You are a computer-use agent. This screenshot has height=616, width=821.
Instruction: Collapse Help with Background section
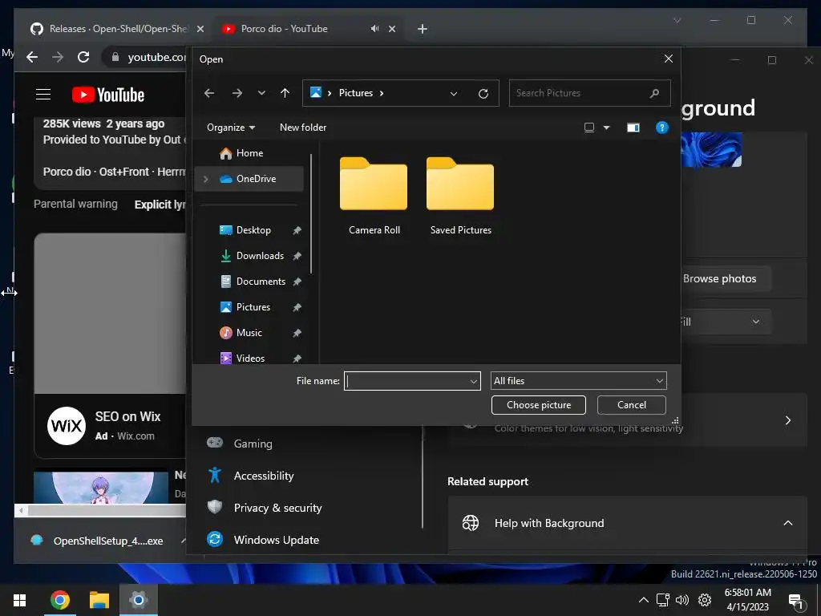point(787,523)
